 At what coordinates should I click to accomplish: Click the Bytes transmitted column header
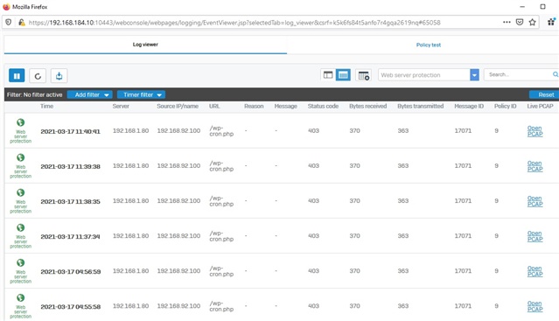(420, 106)
